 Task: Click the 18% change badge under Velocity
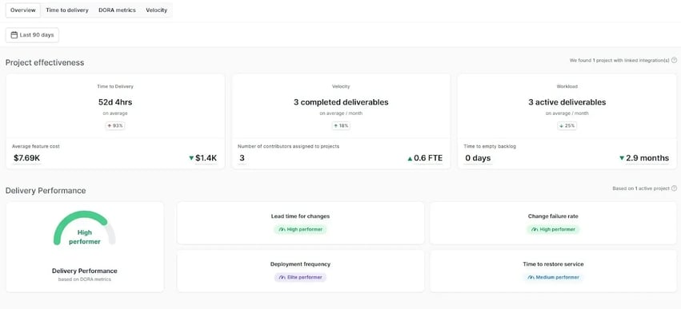[341, 125]
